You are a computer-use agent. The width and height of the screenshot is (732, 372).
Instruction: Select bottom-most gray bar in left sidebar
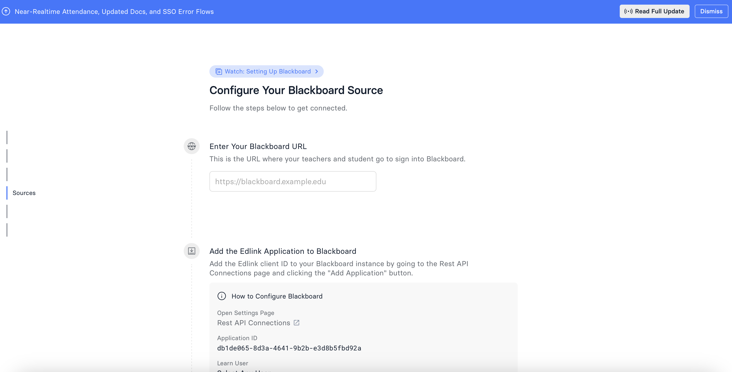click(x=7, y=230)
